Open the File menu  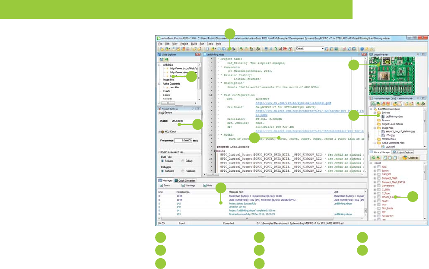coord(160,44)
